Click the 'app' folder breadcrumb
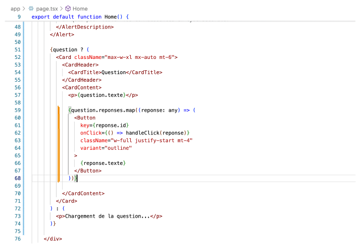 15,9
